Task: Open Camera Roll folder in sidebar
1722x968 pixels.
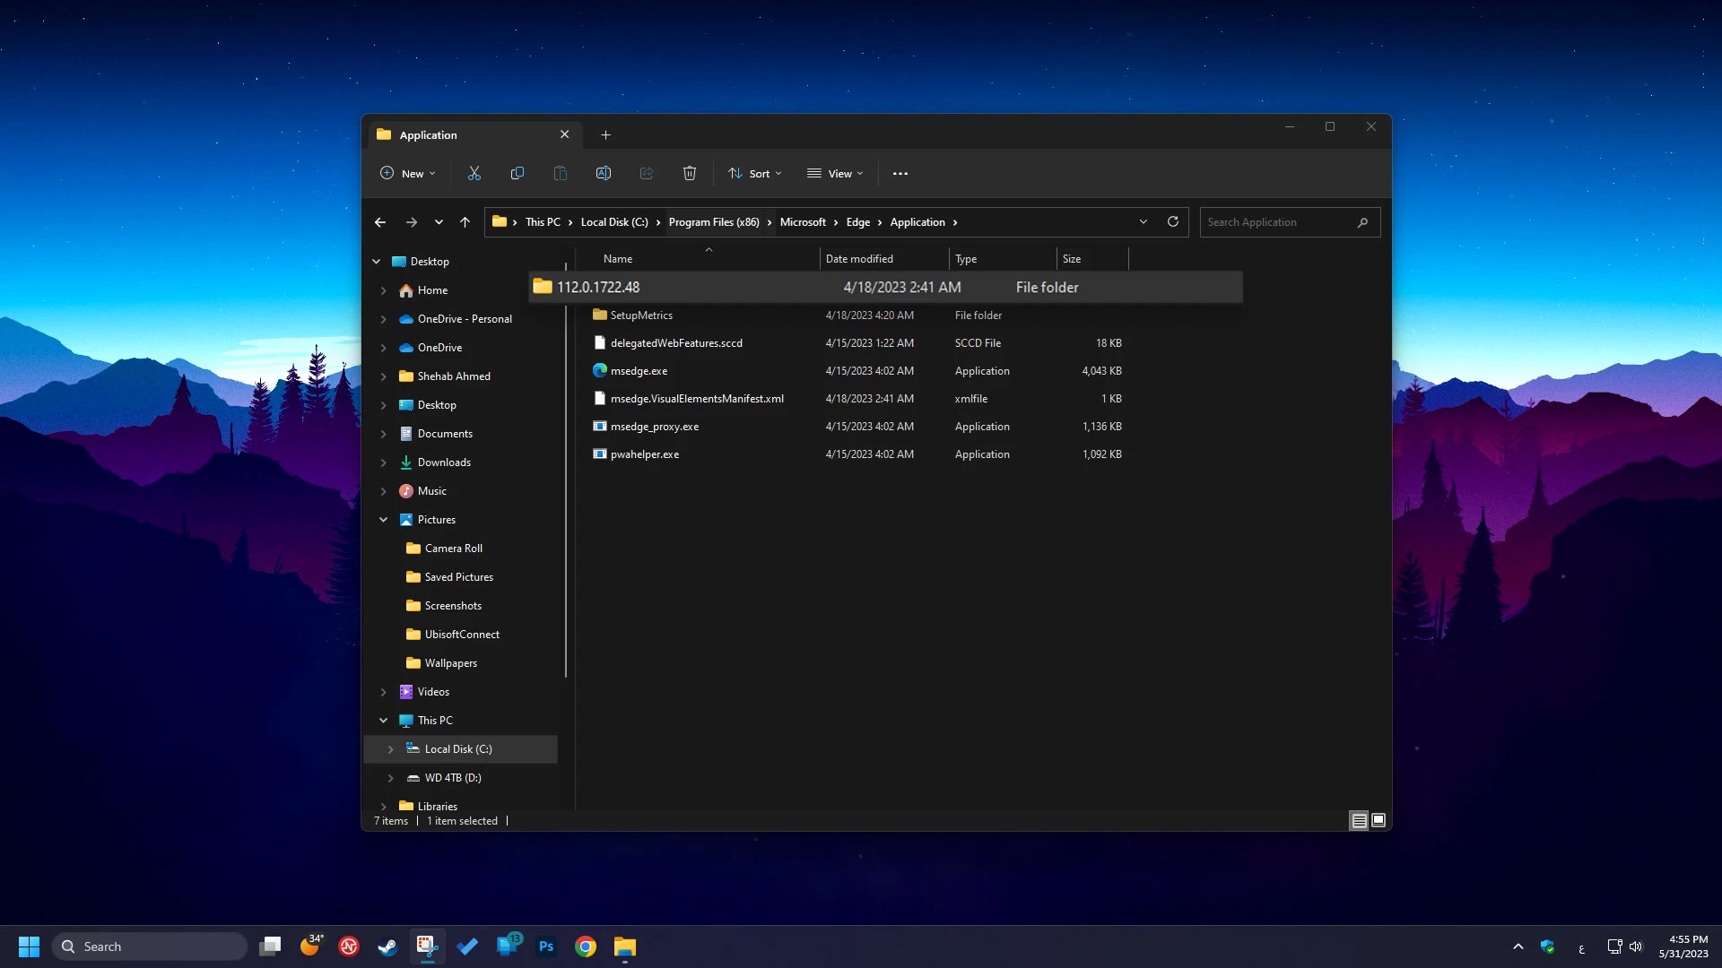Action: click(x=454, y=549)
